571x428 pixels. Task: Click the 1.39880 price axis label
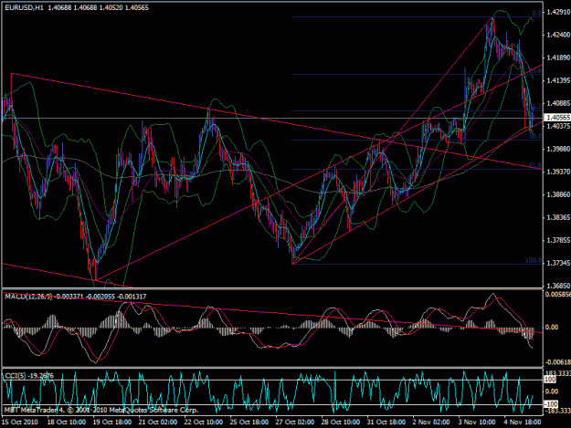[558, 149]
